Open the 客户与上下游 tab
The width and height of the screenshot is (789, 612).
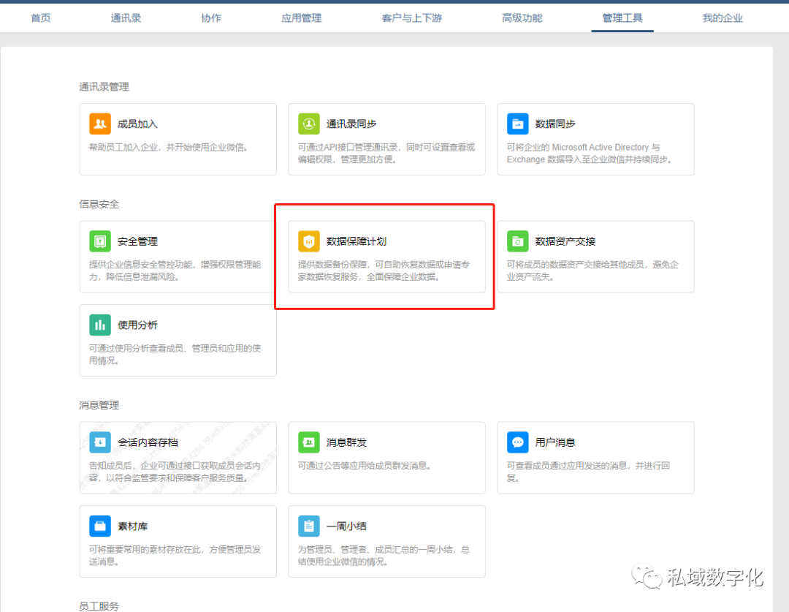(411, 18)
